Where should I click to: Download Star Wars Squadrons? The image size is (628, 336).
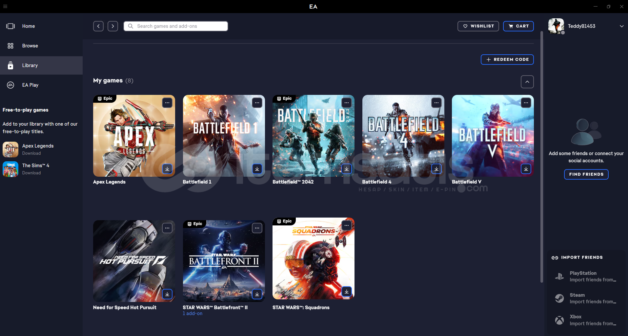coord(347,292)
